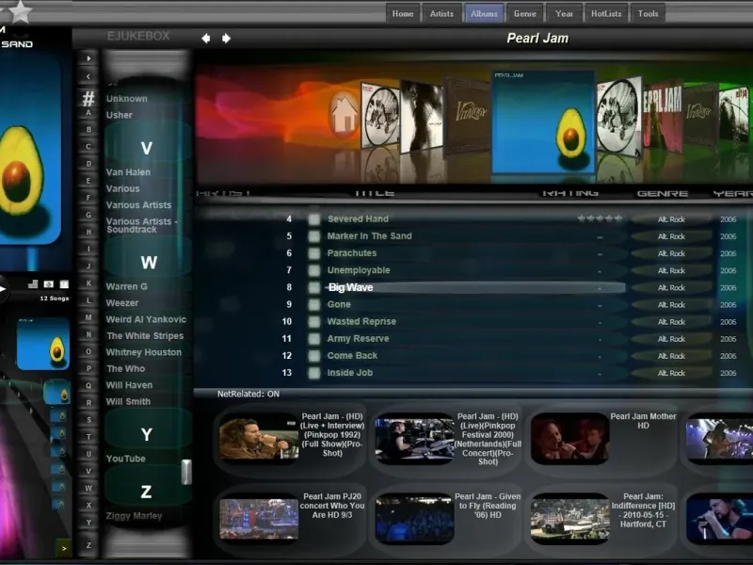
Task: Check the box for Come Back
Action: tap(314, 356)
